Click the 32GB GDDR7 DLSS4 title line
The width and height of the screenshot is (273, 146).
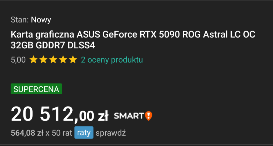point(53,45)
